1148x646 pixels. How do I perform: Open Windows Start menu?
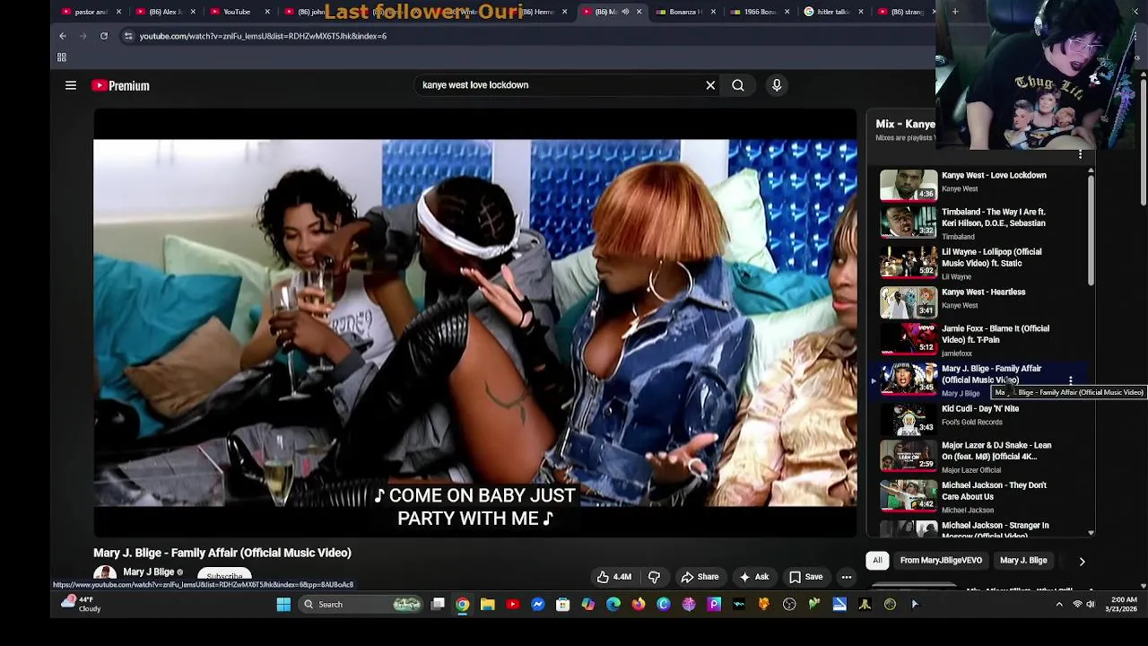coord(283,605)
